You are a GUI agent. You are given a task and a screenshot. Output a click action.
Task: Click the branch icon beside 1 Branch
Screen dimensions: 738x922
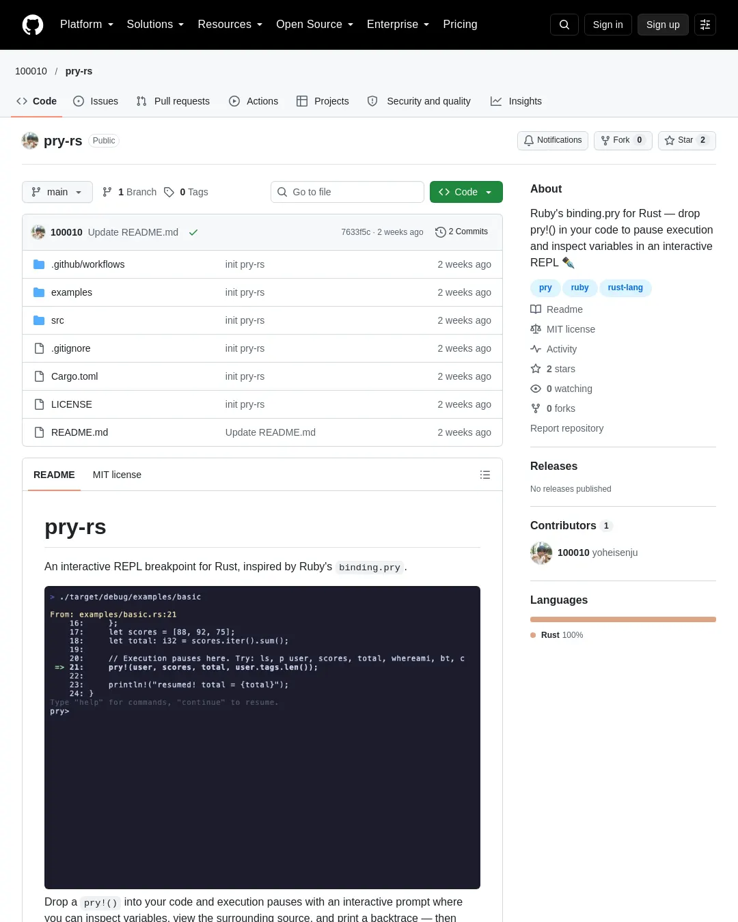point(107,192)
